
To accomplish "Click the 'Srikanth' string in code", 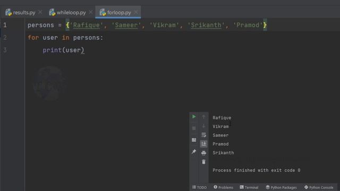I will coord(206,25).
